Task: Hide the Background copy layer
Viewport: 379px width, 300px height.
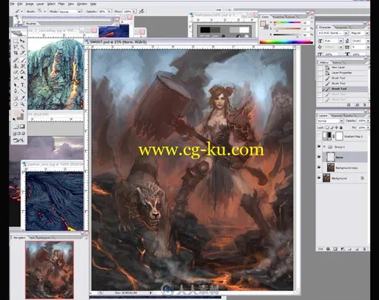Action: point(319,167)
